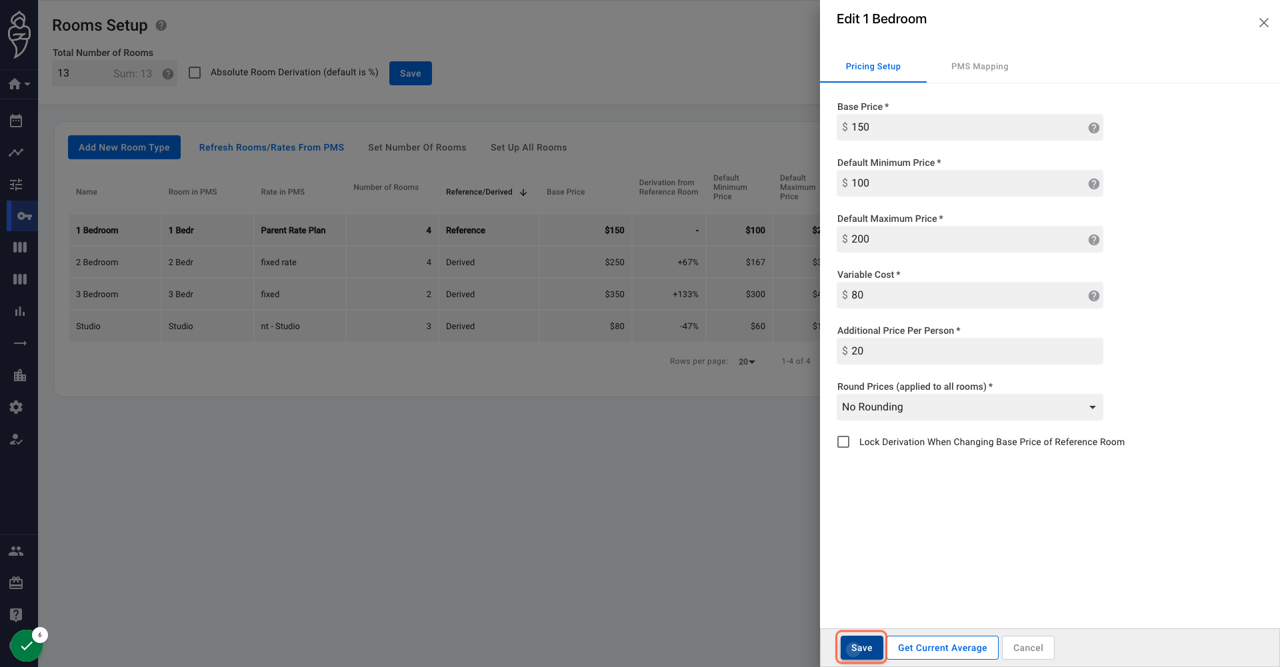Focus the Base Price input field
The height and width of the screenshot is (667, 1280).
point(970,127)
